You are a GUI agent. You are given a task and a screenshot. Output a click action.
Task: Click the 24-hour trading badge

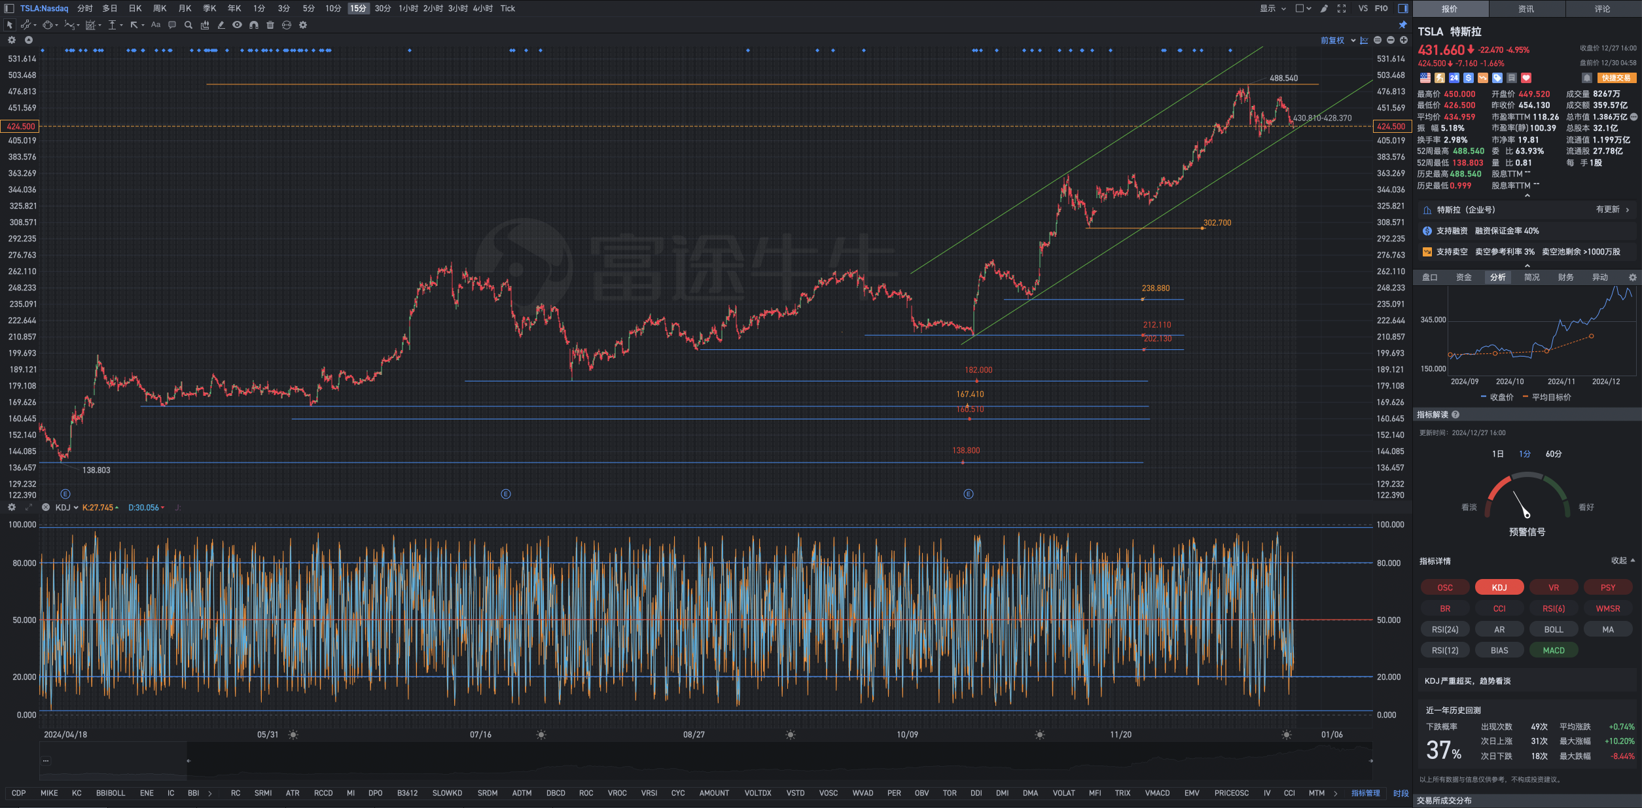point(1454,78)
